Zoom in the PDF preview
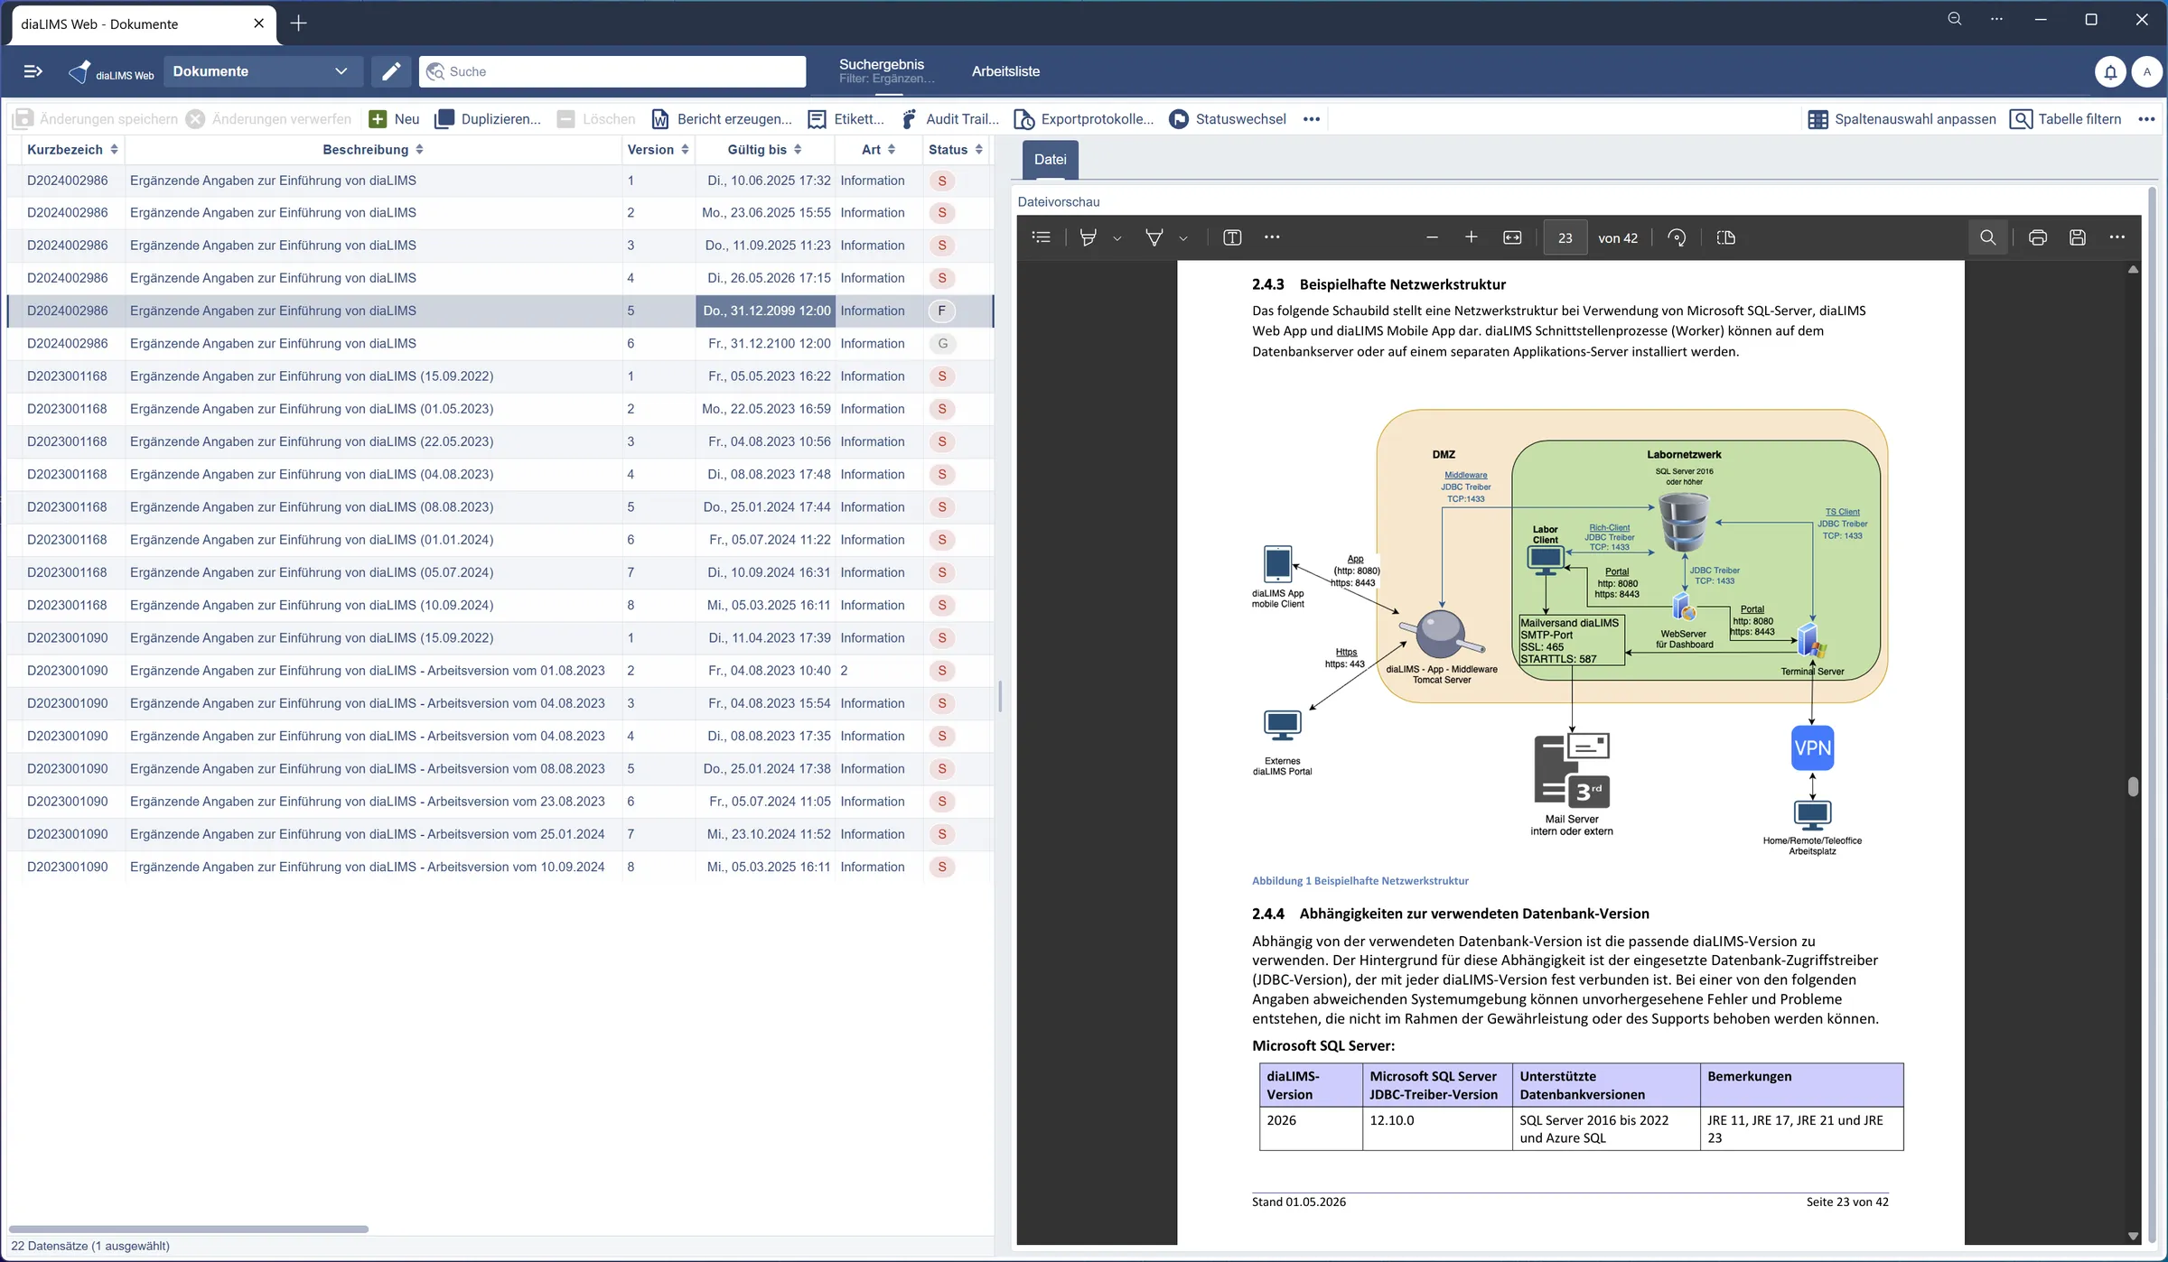Screen dimensions: 2168x1262 pyautogui.click(x=1471, y=237)
